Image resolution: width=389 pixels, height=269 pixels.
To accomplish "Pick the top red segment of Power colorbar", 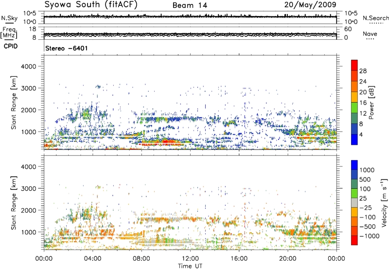I will (x=354, y=66).
